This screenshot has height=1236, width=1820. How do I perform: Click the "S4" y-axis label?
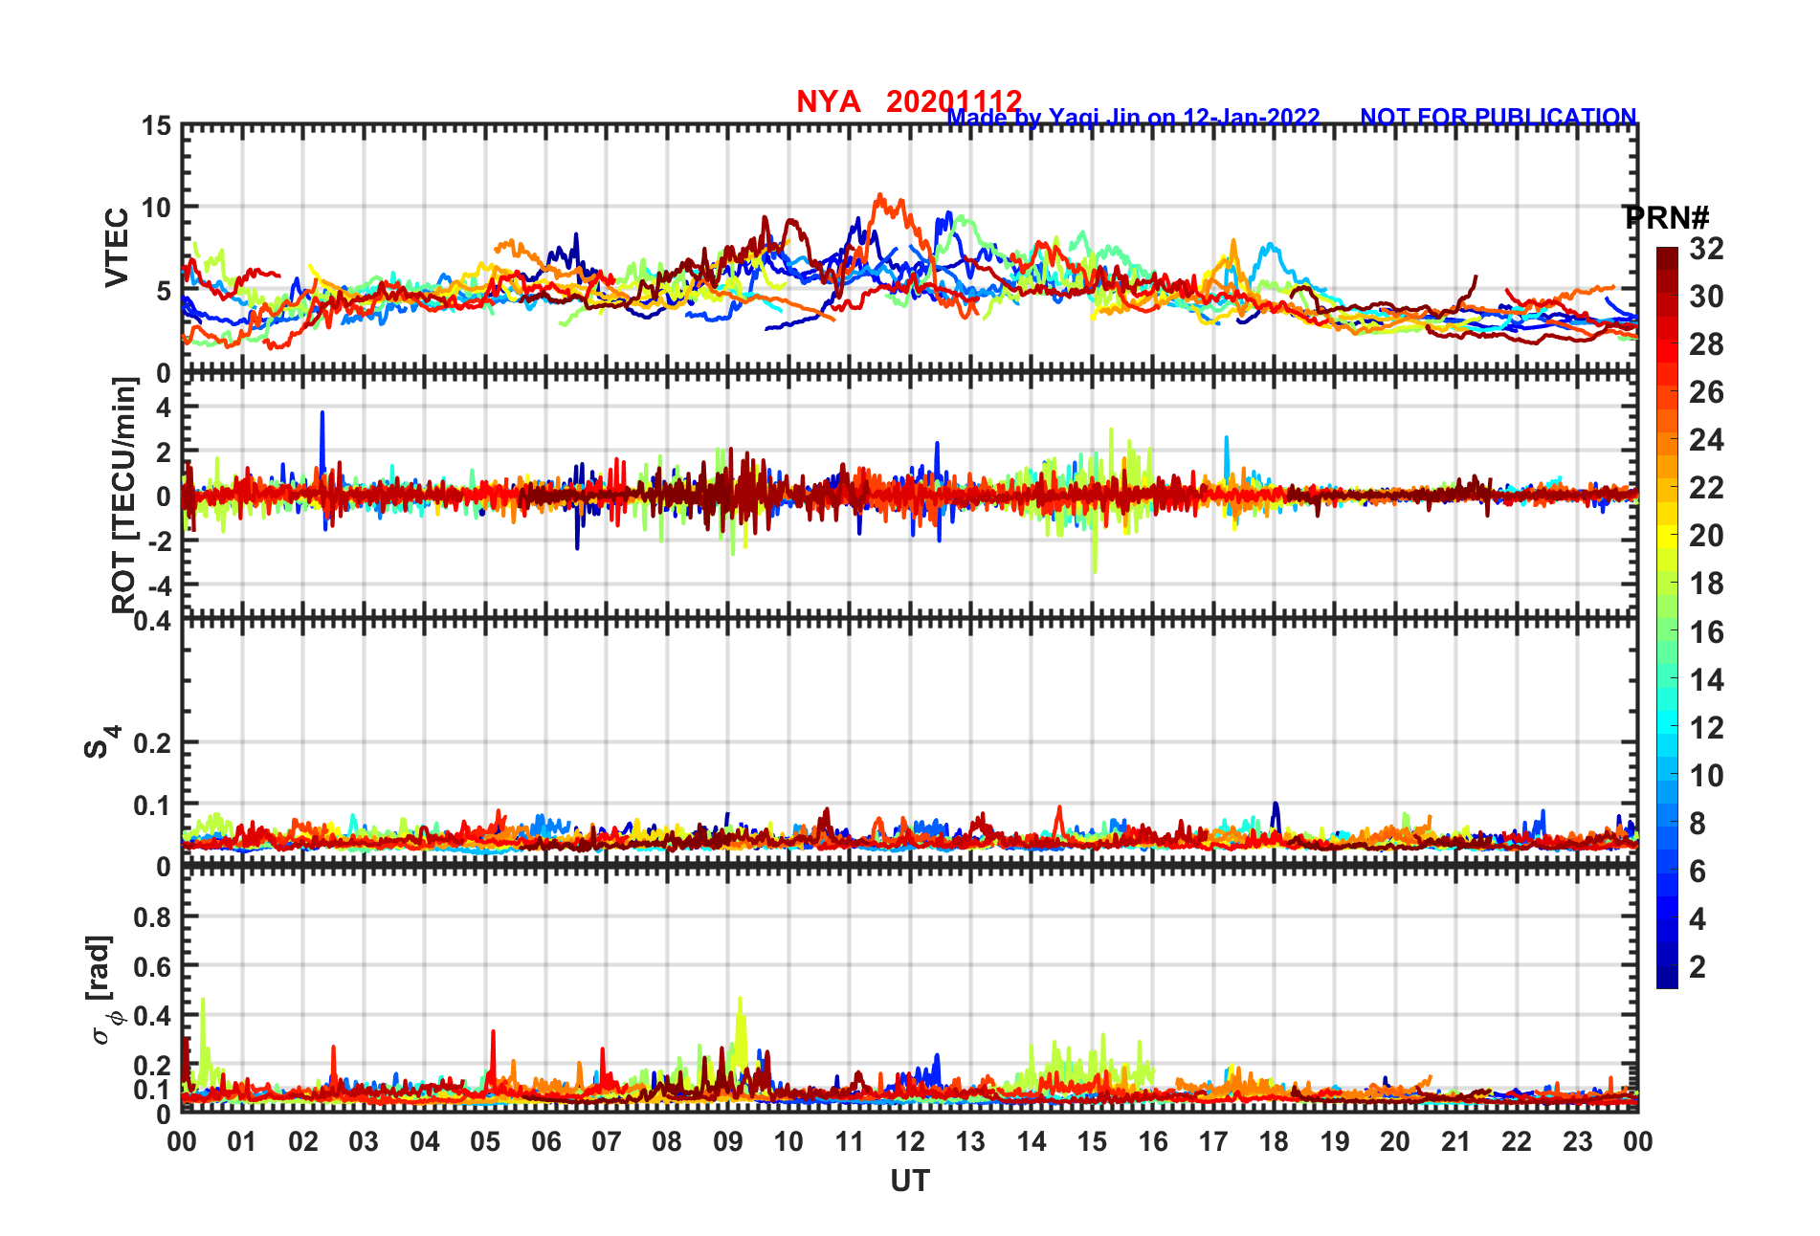point(102,742)
